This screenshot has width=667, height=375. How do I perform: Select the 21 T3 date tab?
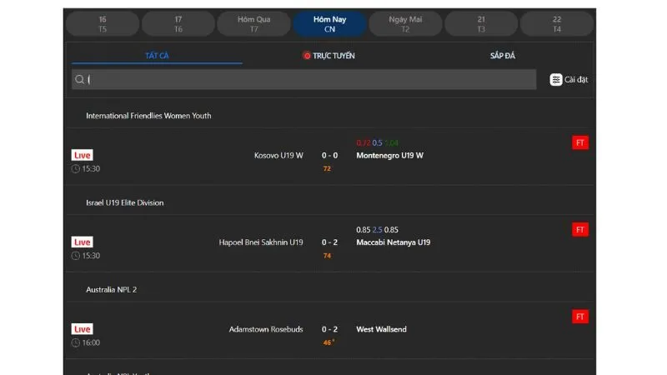click(x=481, y=24)
